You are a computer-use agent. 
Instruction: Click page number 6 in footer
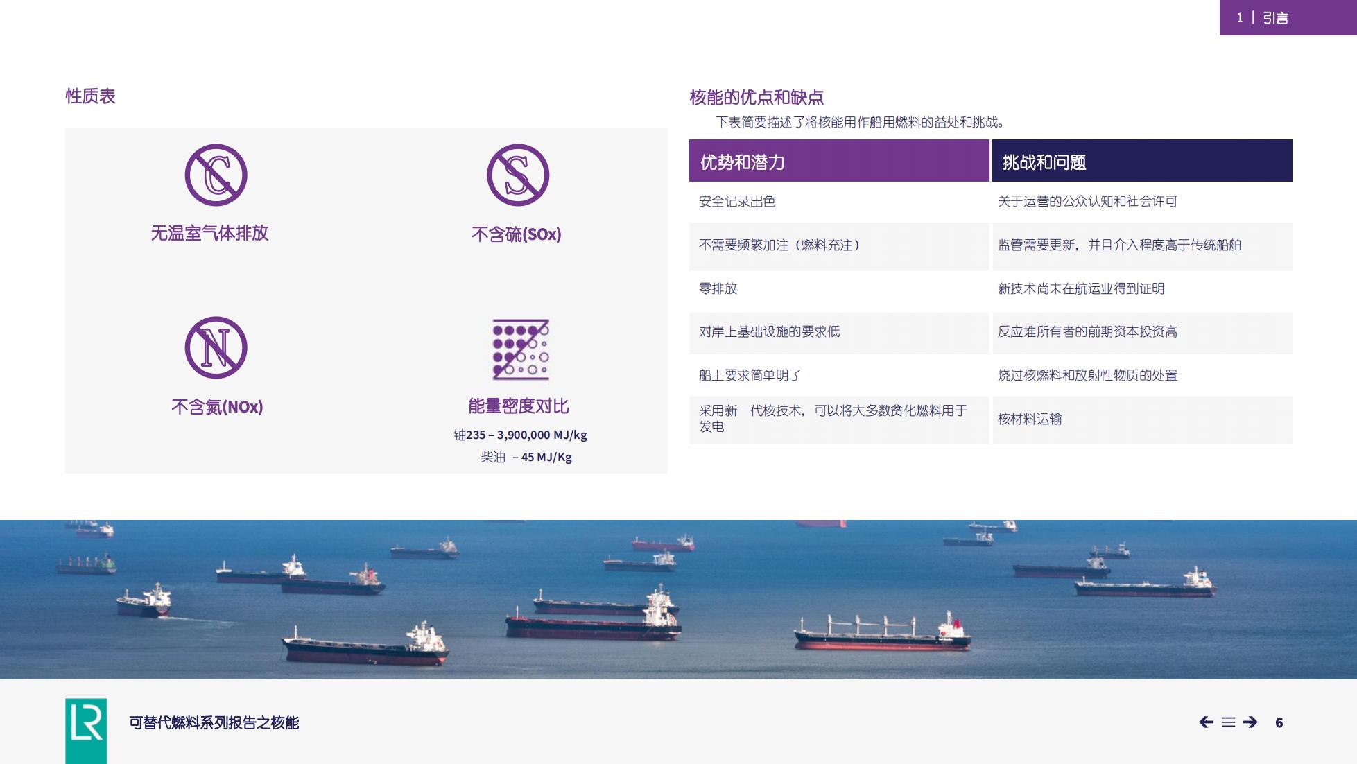coord(1279,722)
